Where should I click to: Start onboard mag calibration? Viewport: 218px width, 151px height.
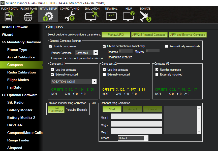112,109
